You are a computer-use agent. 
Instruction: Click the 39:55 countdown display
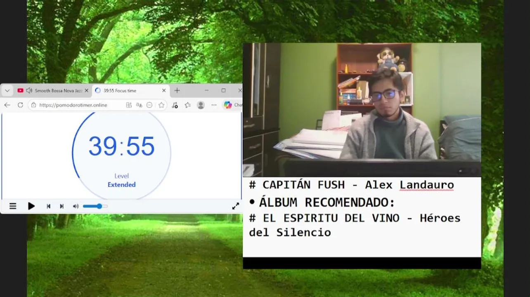[x=121, y=146]
